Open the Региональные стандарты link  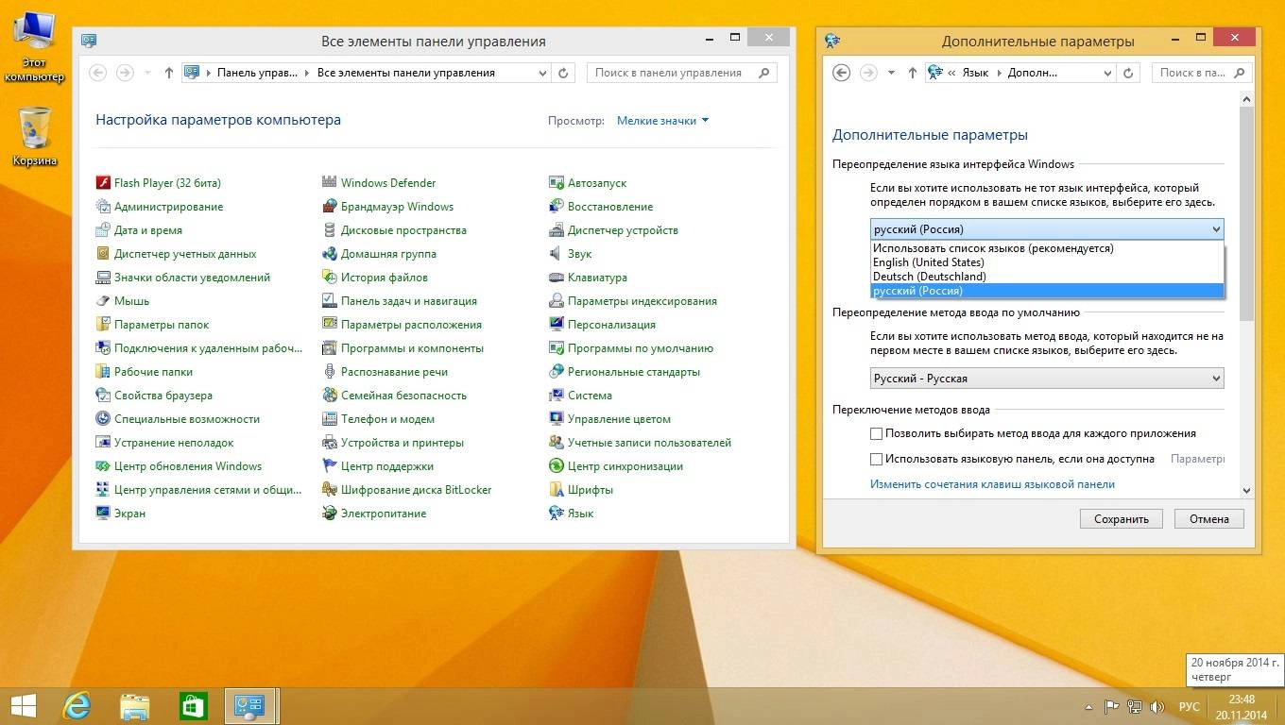point(634,372)
